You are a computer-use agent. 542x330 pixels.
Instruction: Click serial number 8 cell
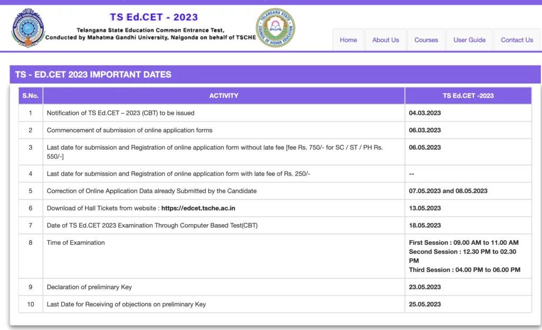[30, 256]
